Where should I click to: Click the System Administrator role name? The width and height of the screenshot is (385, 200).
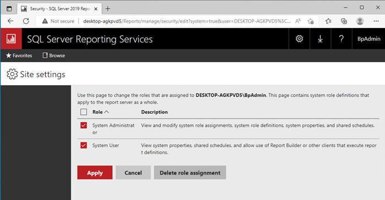[113, 129]
